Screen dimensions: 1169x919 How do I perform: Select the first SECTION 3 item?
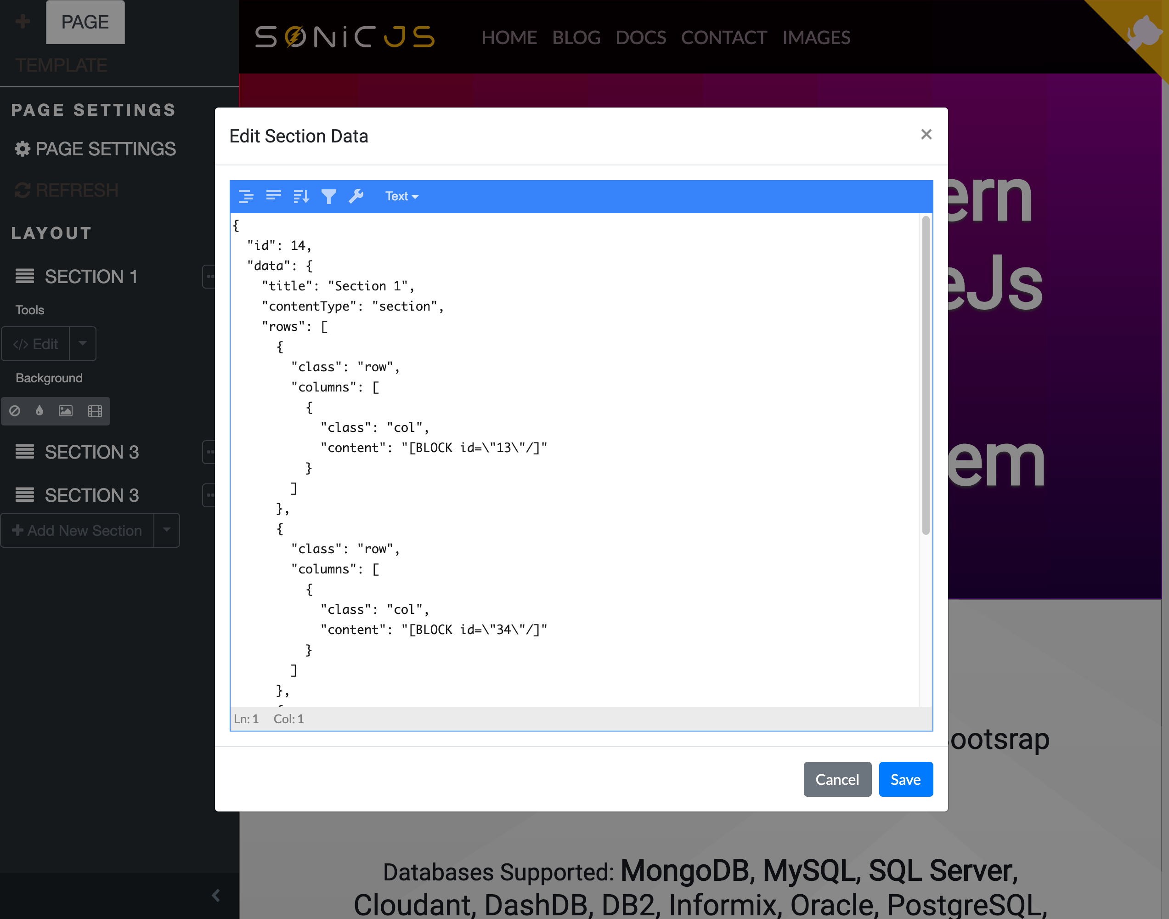(92, 452)
